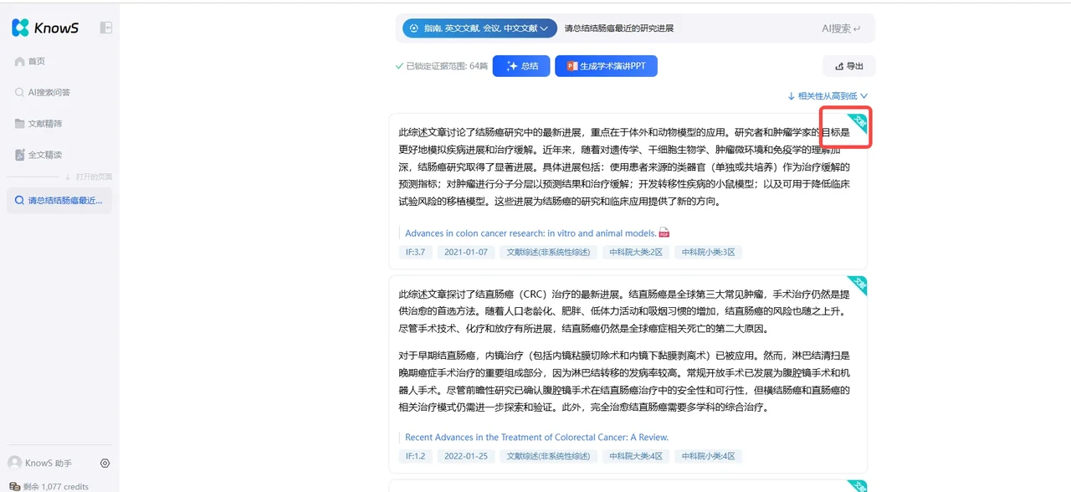Open settings gear beside KnowS 助手
Viewport: 1071px width, 492px height.
[105, 463]
